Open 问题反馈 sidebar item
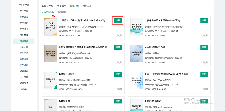Image resolution: width=225 pixels, height=111 pixels. 24,83
